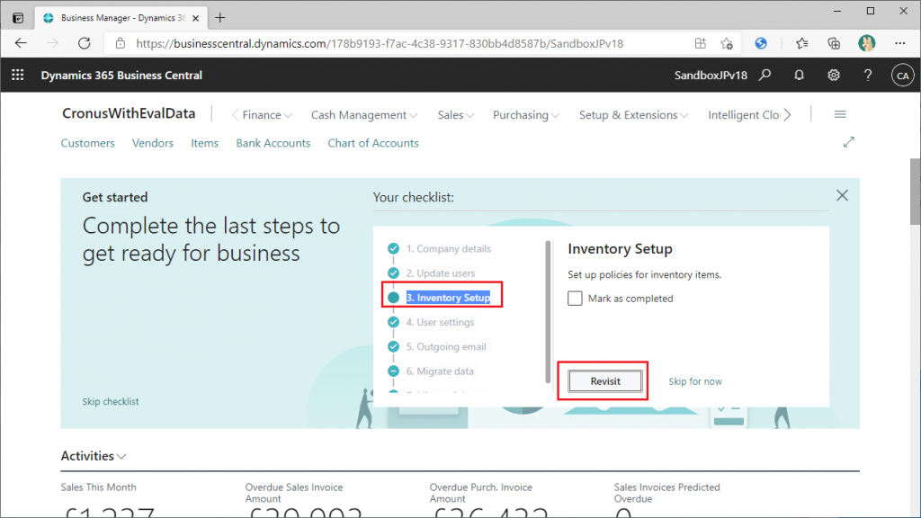Open the tab actions menu icon
Screen dimensions: 921x518
[x=18, y=18]
